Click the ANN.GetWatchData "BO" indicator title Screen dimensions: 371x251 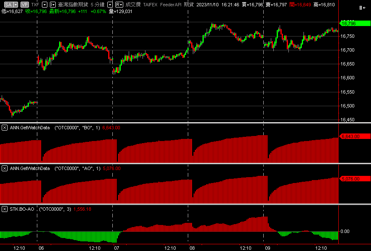[x=55, y=128]
